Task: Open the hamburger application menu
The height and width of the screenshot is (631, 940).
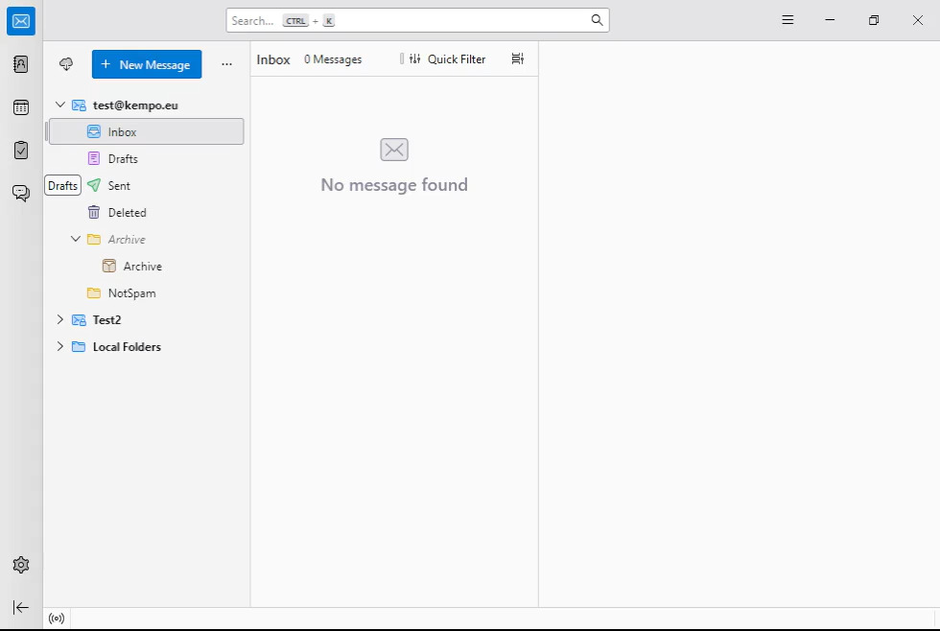Action: [787, 20]
